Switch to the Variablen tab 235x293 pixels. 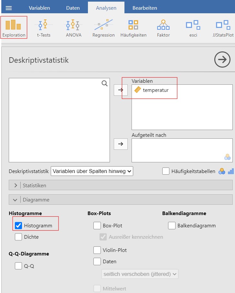39,8
